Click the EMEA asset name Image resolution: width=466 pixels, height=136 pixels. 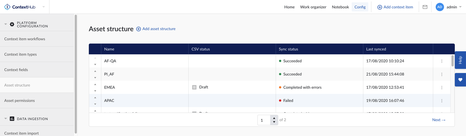(110, 87)
